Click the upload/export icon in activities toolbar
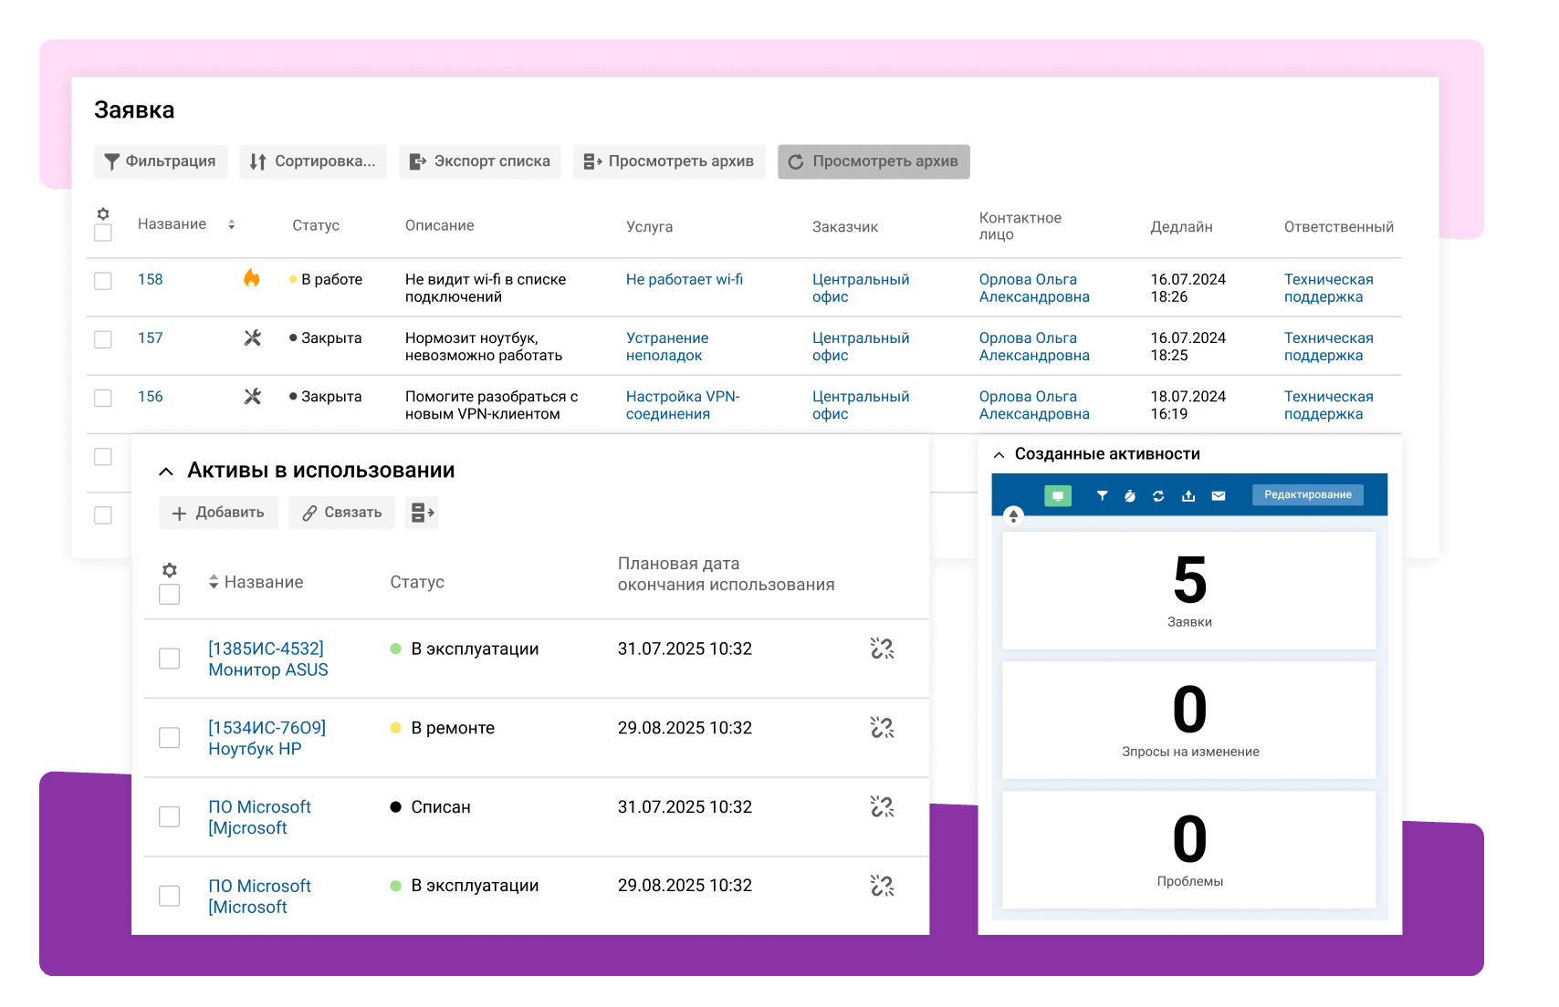Screen dimensions: 1559x1007 pyautogui.click(x=1188, y=495)
